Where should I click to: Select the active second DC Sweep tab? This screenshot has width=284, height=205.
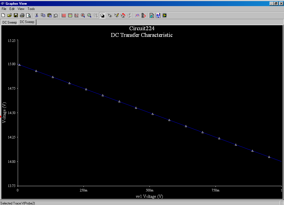pos(27,22)
